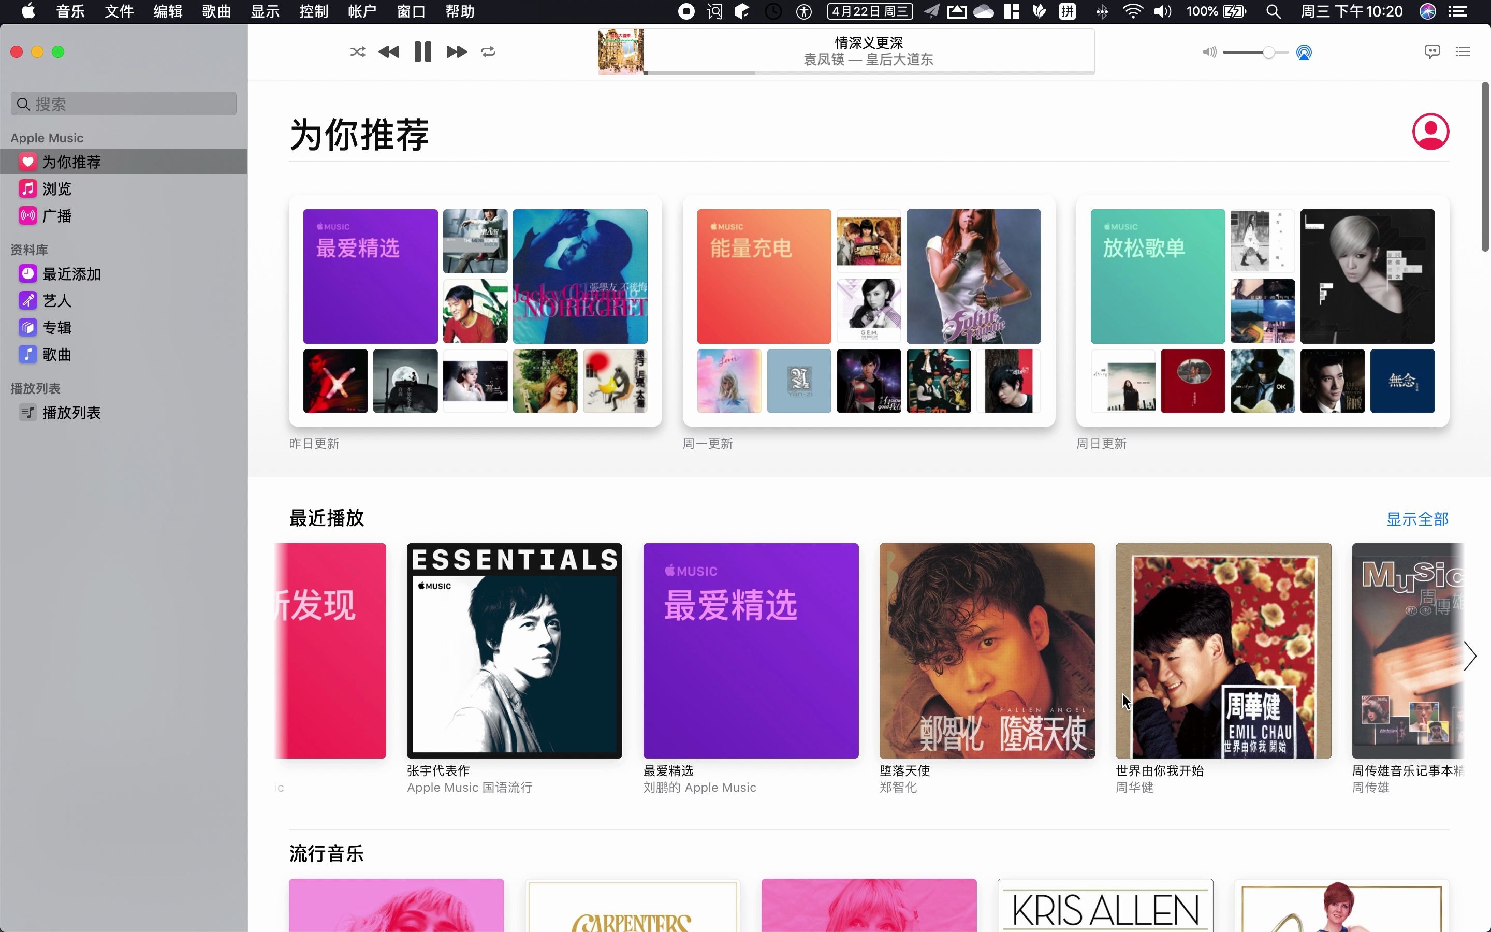Click the lyrics display icon
The width and height of the screenshot is (1491, 932).
point(1432,50)
